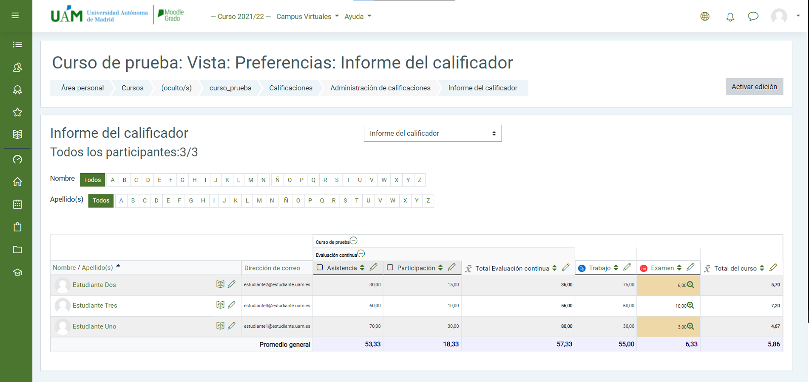The height and width of the screenshot is (382, 809).
Task: Open the Ayuda menu
Action: click(358, 17)
